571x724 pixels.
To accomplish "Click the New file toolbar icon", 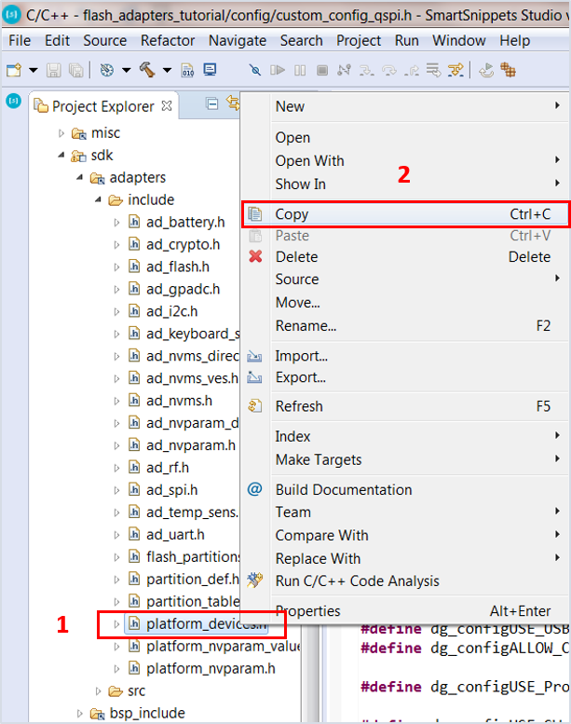I will pyautogui.click(x=14, y=71).
